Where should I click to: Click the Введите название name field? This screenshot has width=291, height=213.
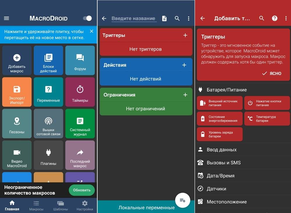pyautogui.click(x=134, y=18)
